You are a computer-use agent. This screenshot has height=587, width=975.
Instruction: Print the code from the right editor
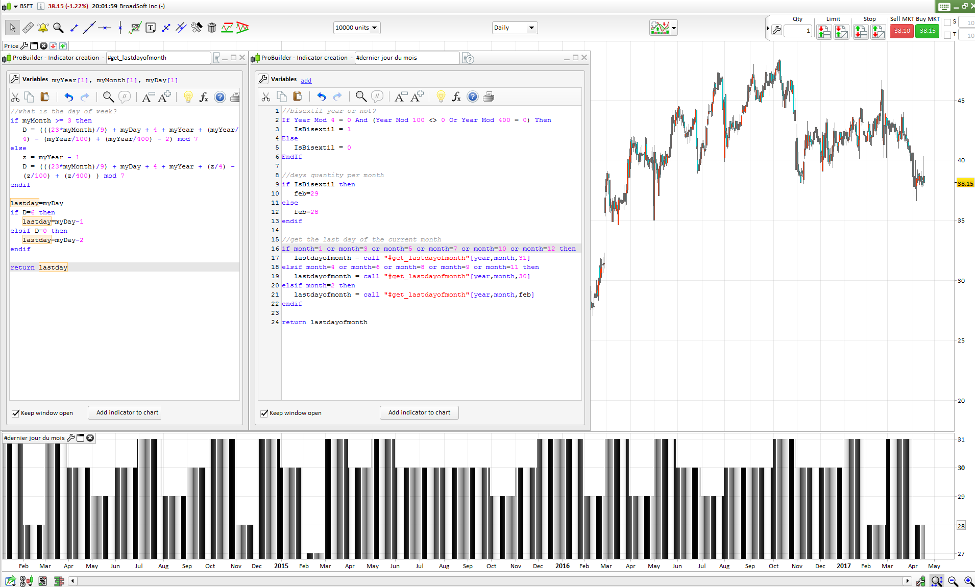[489, 96]
